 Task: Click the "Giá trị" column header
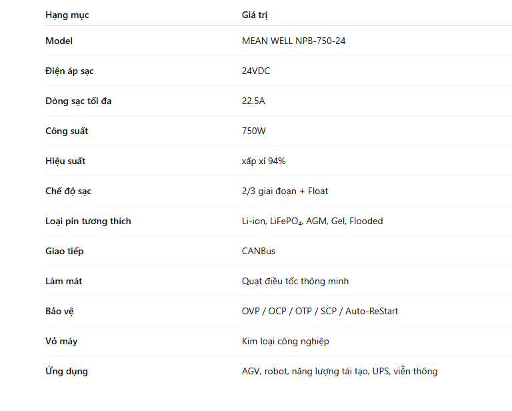(255, 15)
